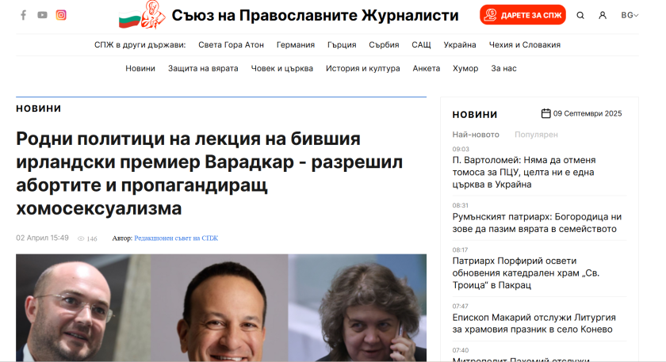This screenshot has height=362, width=666.
Task: Open the Защита на вярата menu
Action: pyautogui.click(x=203, y=68)
